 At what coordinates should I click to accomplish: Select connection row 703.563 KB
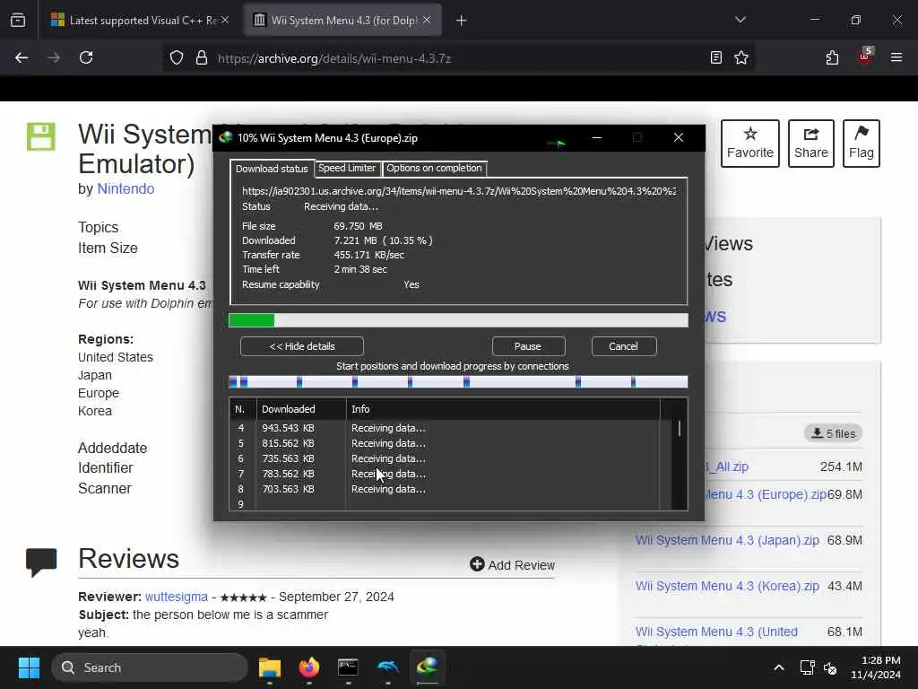[x=445, y=489]
